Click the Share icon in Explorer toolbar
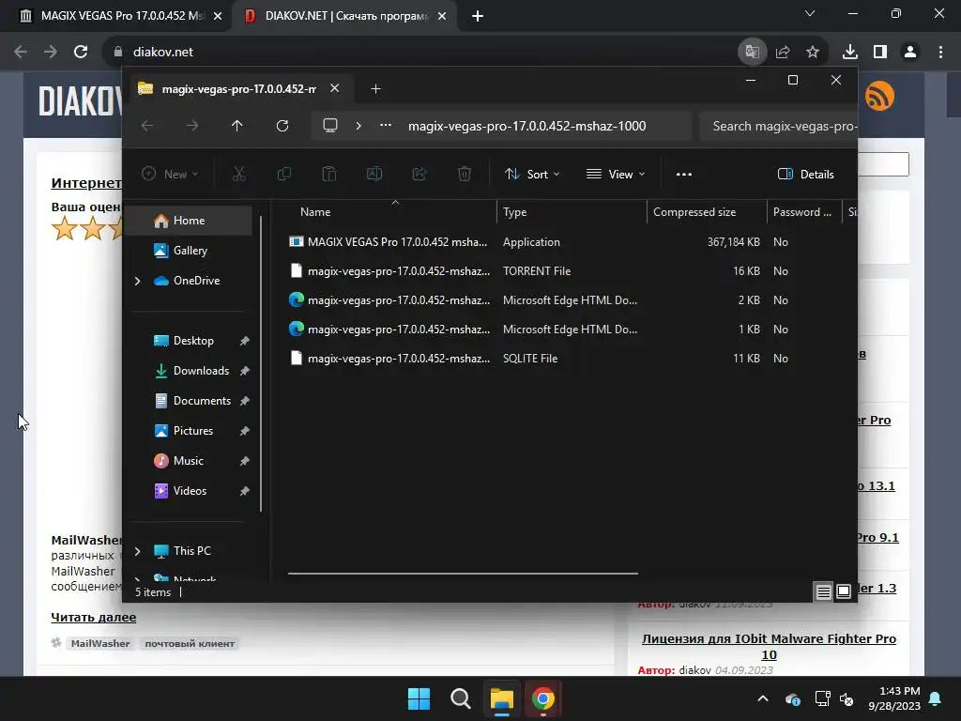Viewport: 961px width, 721px height. click(419, 174)
